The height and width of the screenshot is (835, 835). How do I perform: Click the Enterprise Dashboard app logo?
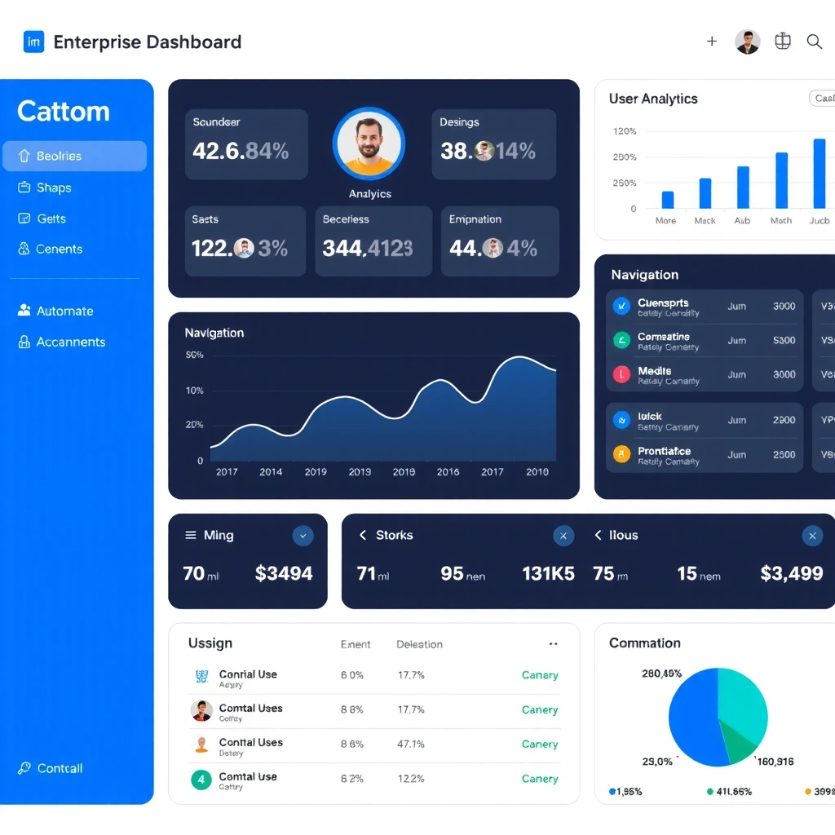tap(33, 41)
